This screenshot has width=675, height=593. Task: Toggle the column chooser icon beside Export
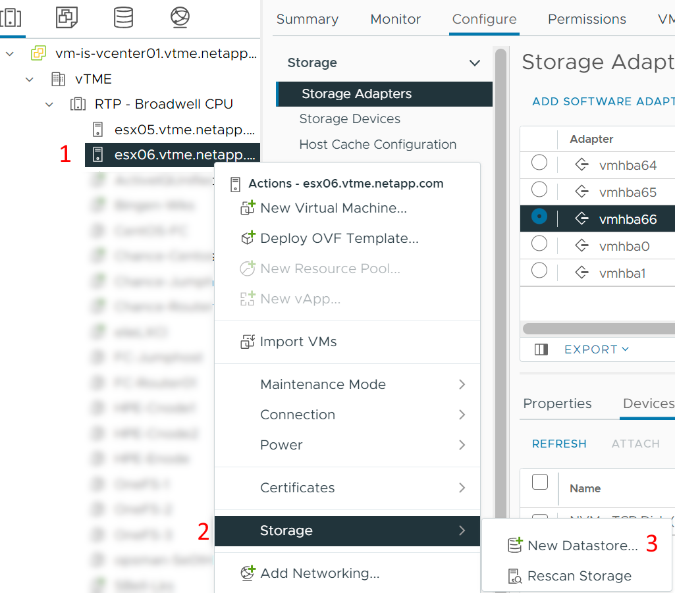[541, 349]
